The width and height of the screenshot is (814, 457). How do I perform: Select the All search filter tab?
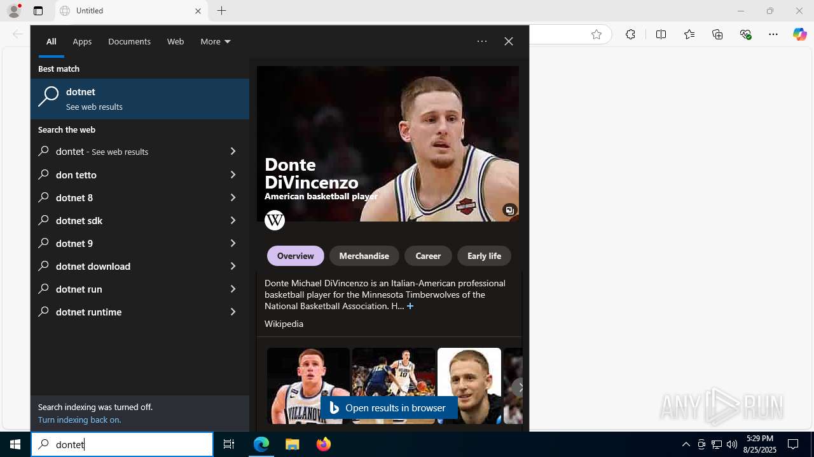click(x=51, y=41)
